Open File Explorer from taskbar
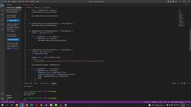Viewport: 191px width, 107px height. click(17, 105)
